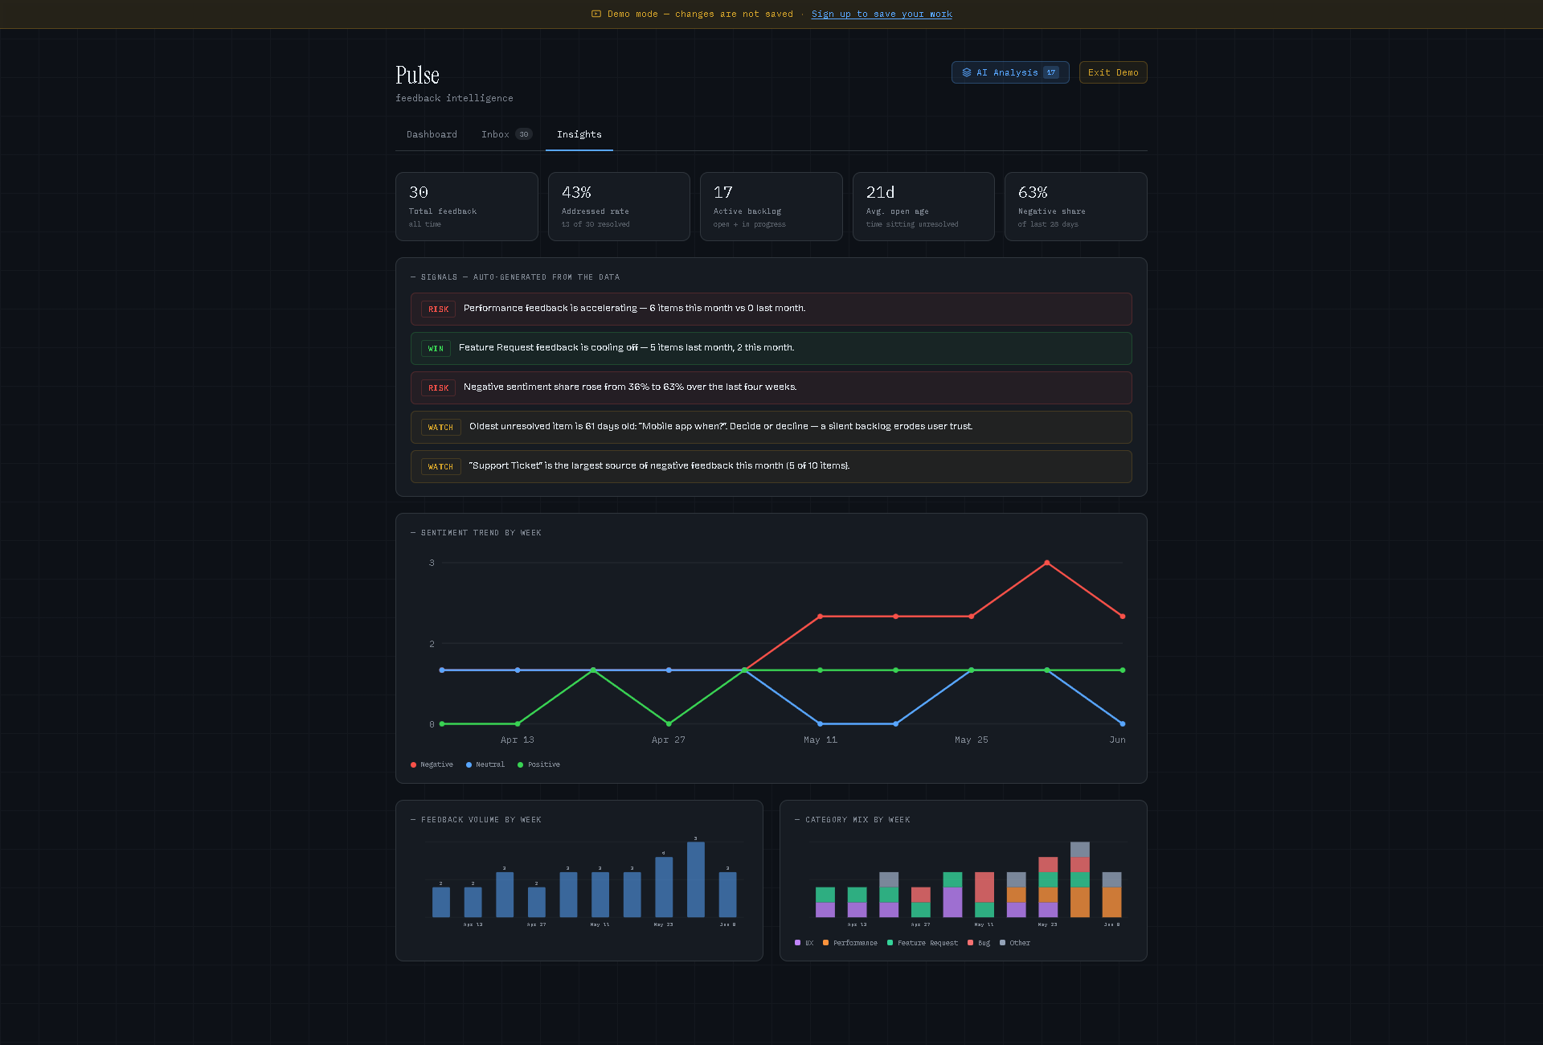The width and height of the screenshot is (1543, 1045).
Task: Click the Negative line peak data point at 3
Action: point(1046,563)
